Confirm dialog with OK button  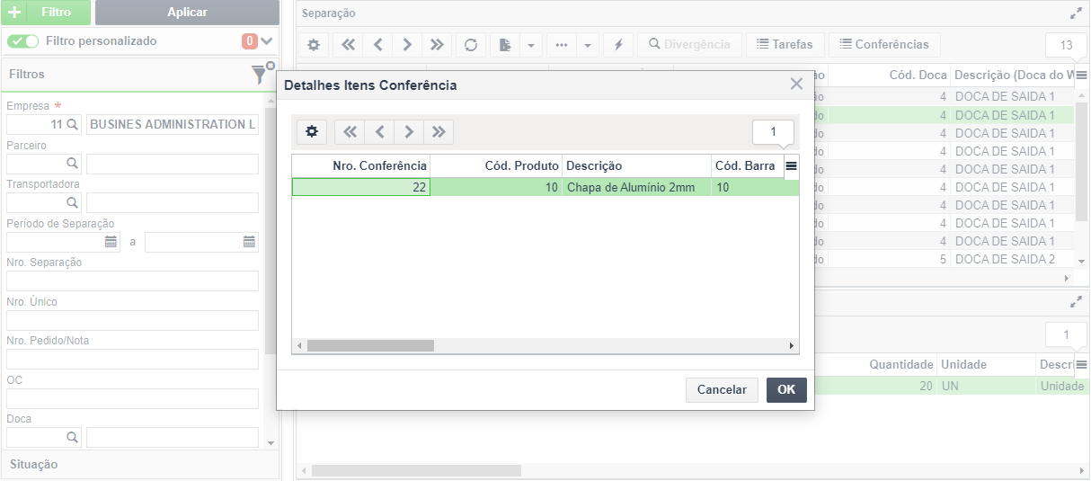click(786, 389)
